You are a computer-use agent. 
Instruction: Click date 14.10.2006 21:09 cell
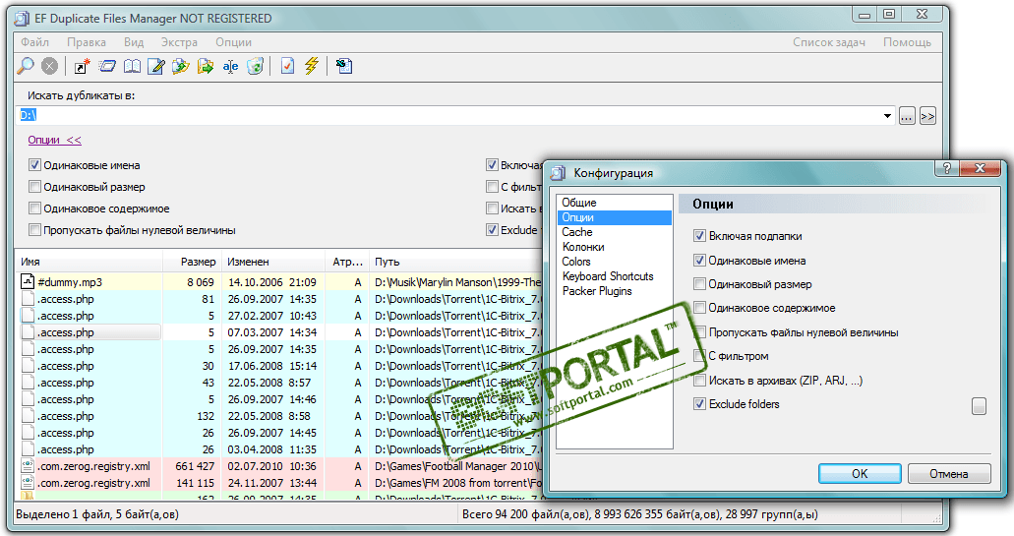coord(272,282)
